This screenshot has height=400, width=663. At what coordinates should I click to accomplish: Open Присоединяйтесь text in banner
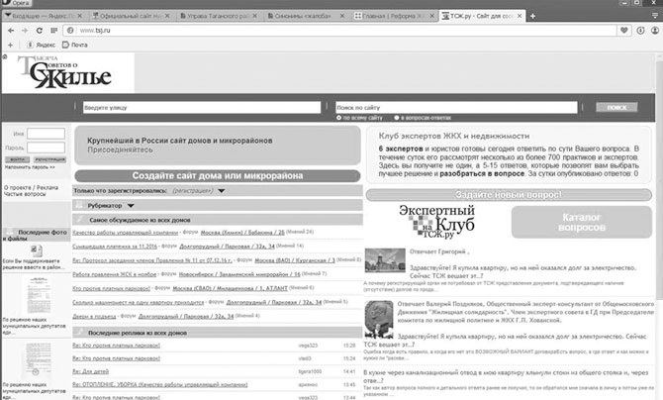pos(120,150)
